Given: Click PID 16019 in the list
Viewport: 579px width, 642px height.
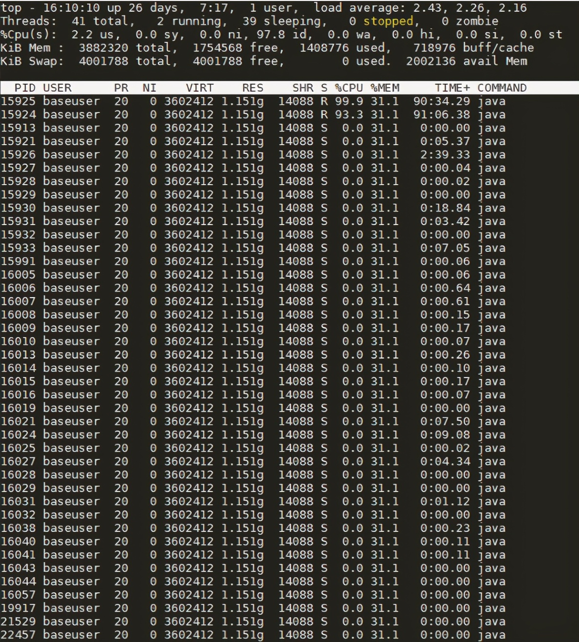Looking at the screenshot, I should click(18, 408).
